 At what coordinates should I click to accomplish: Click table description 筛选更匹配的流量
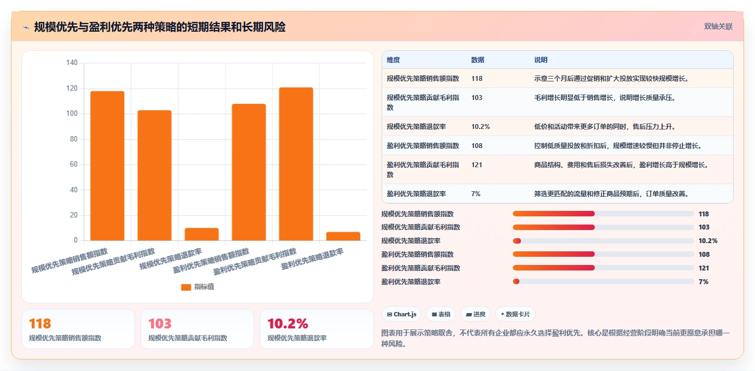point(611,193)
